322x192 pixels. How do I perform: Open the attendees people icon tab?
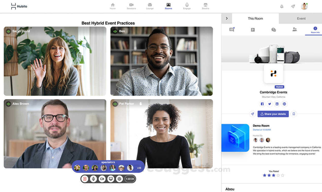point(295,30)
